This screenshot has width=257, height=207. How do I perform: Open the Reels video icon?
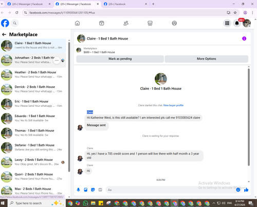(102, 23)
